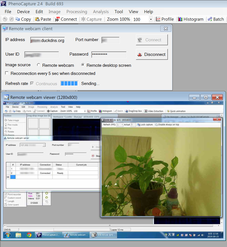Open the Tool menu
This screenshot has height=247, width=227.
(119, 12)
